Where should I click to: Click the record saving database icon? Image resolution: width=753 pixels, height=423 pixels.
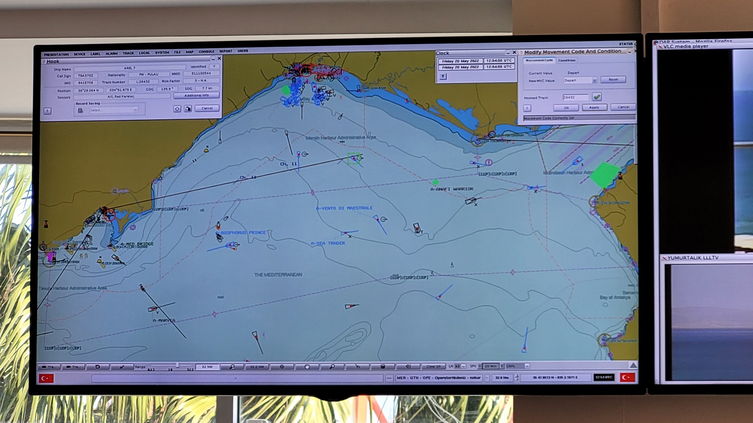(x=80, y=110)
